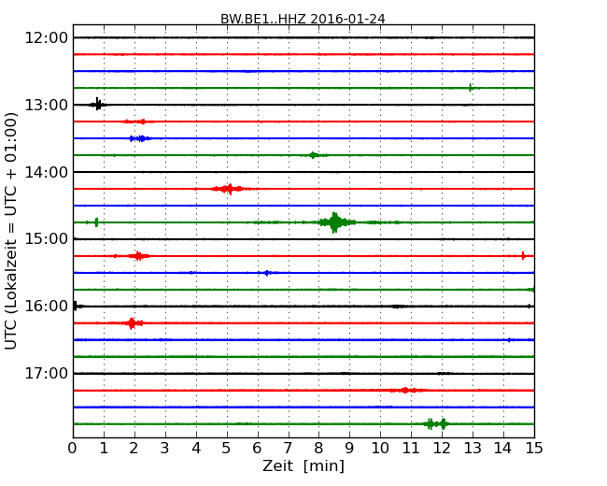Pick the blue 16:30 blip near minute 14
Image resolution: width=607 pixels, height=486 pixels.
tap(509, 340)
